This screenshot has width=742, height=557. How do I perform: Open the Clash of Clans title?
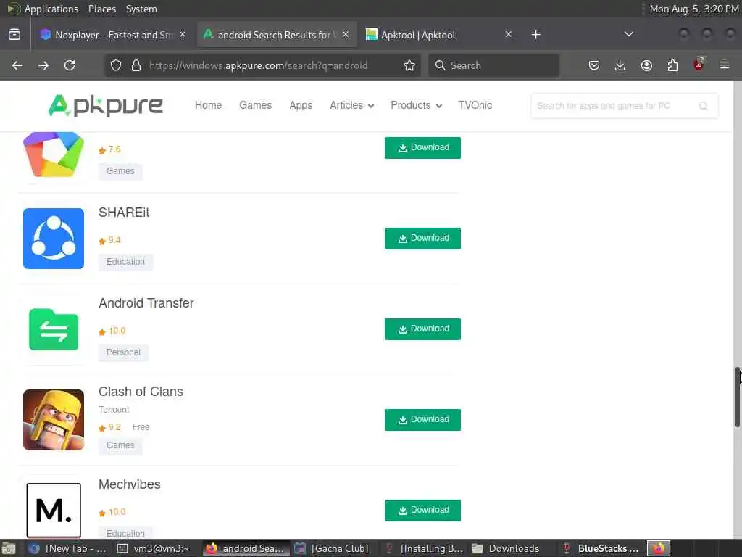click(141, 392)
